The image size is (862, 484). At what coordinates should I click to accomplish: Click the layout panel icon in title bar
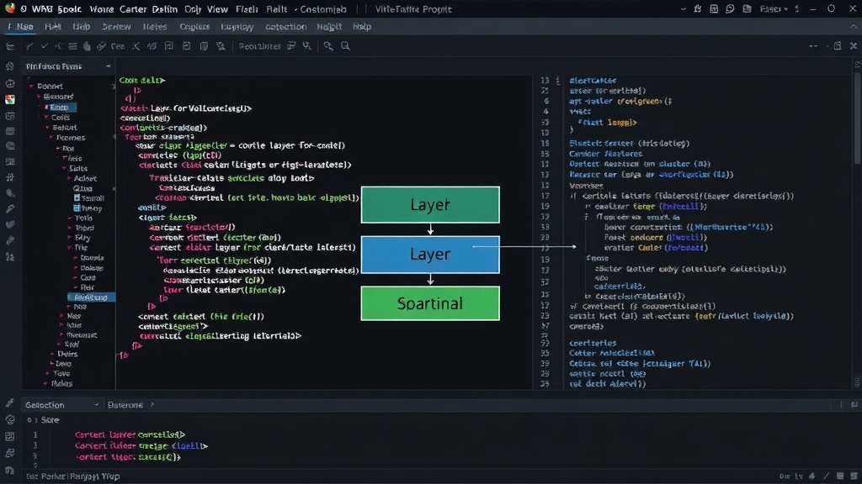(748, 8)
